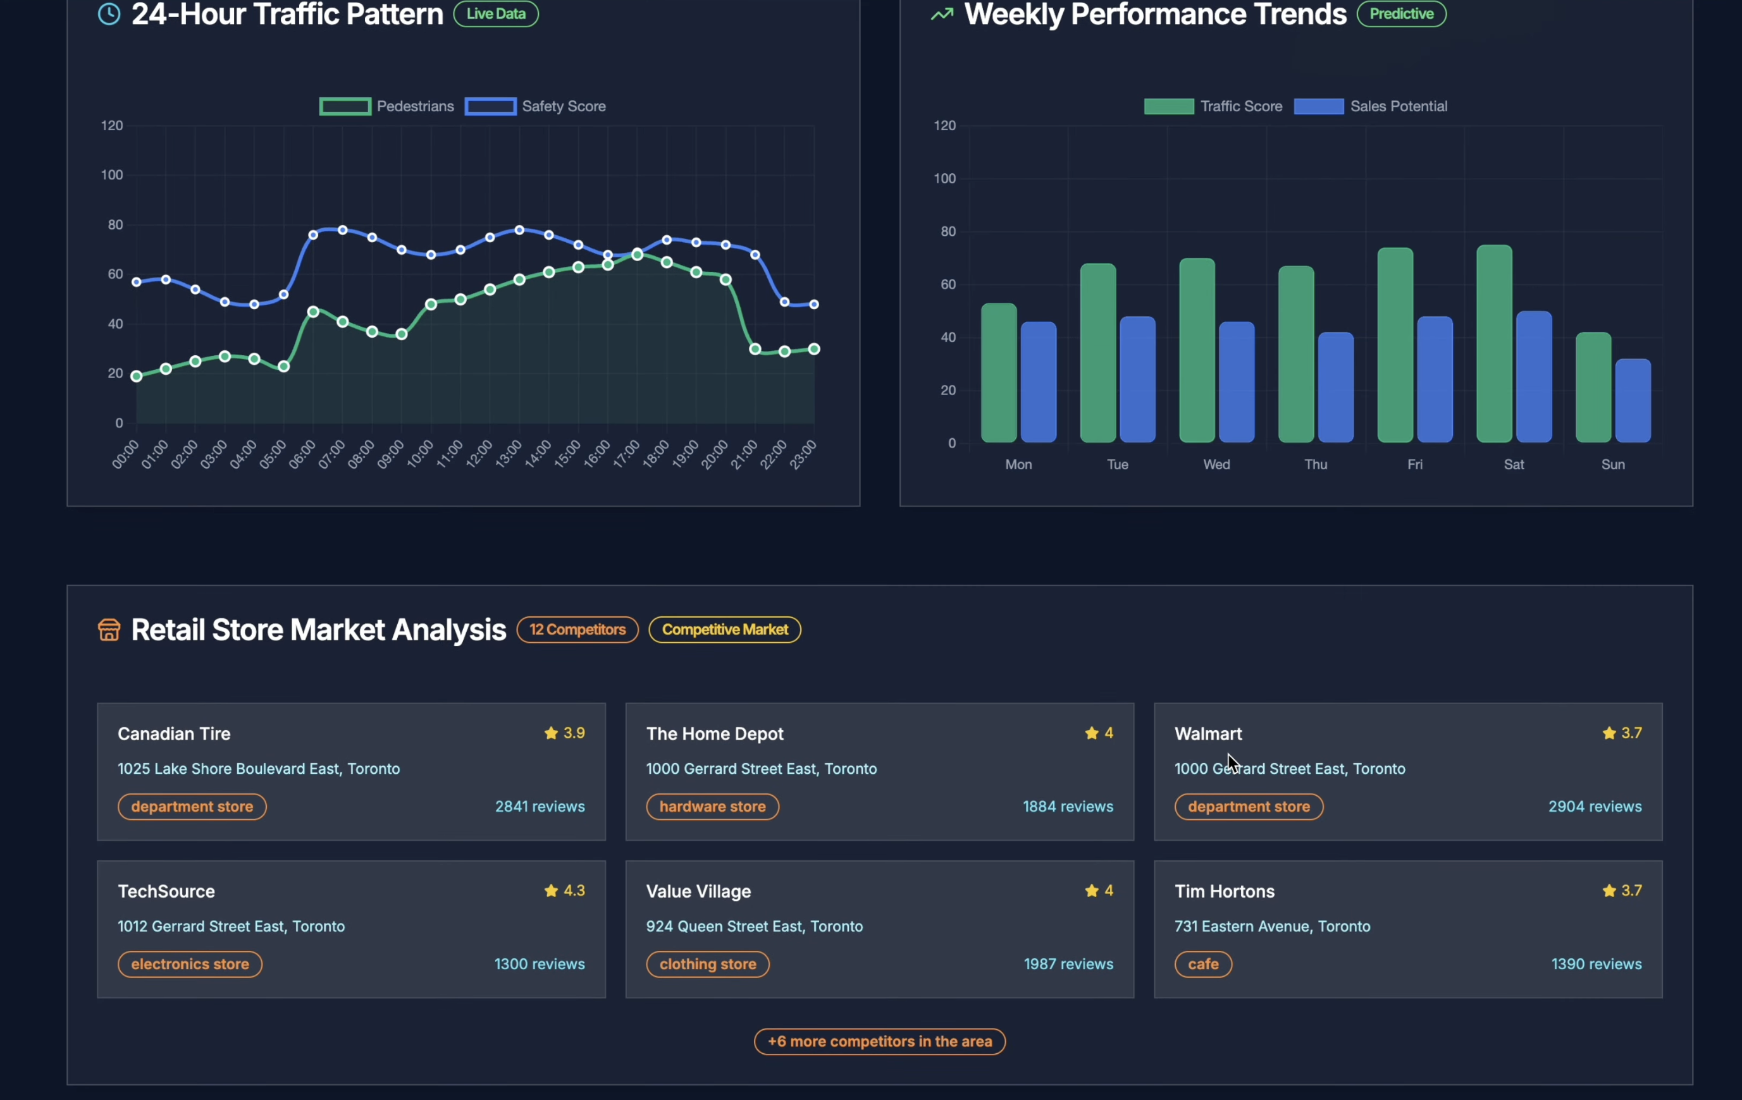1742x1100 pixels.
Task: Click the trend arrow icon beside Weekly Performance Trends
Action: tap(941, 14)
